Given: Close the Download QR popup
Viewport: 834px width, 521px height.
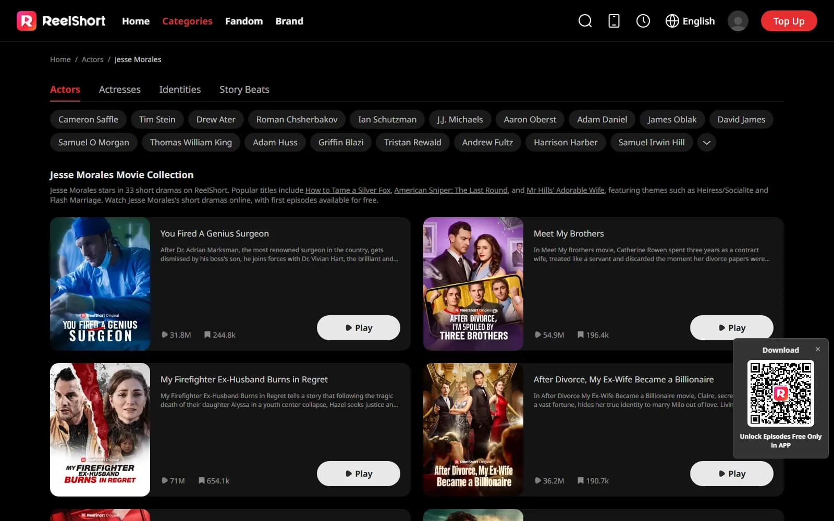Looking at the screenshot, I should (x=817, y=349).
